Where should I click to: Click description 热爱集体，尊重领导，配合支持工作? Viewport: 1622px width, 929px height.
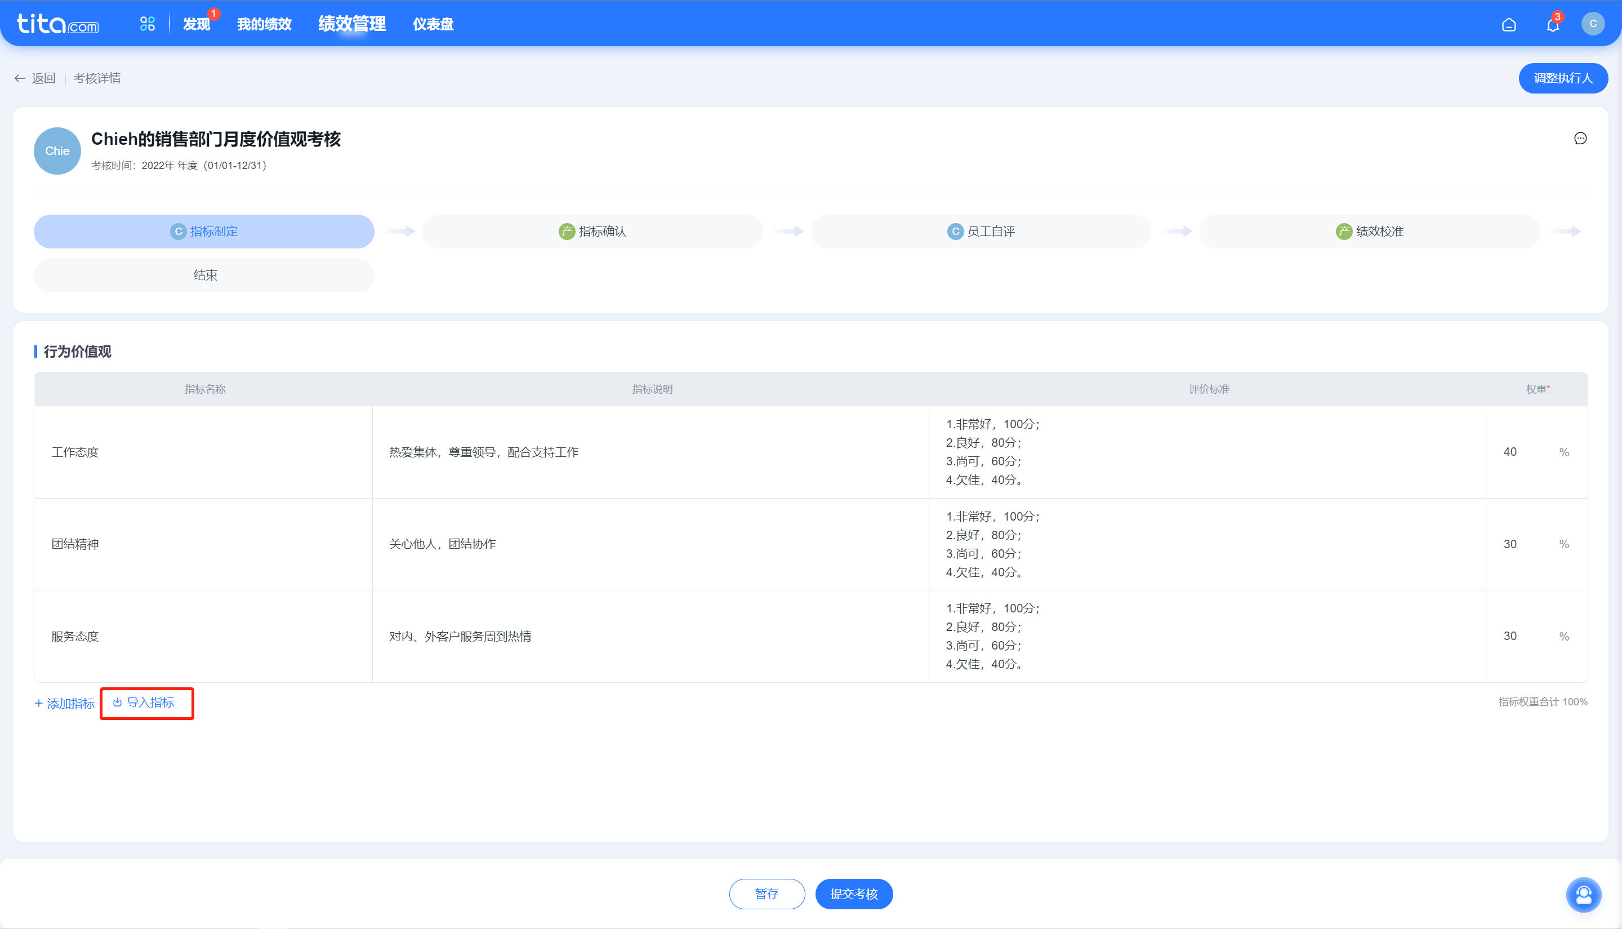coord(484,452)
